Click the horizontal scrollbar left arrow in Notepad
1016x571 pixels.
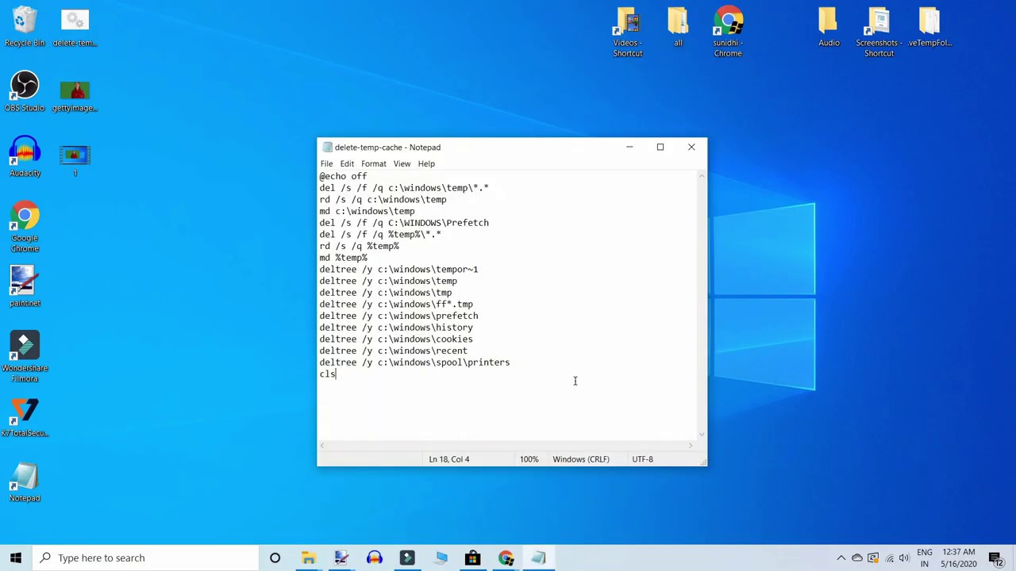(x=323, y=445)
